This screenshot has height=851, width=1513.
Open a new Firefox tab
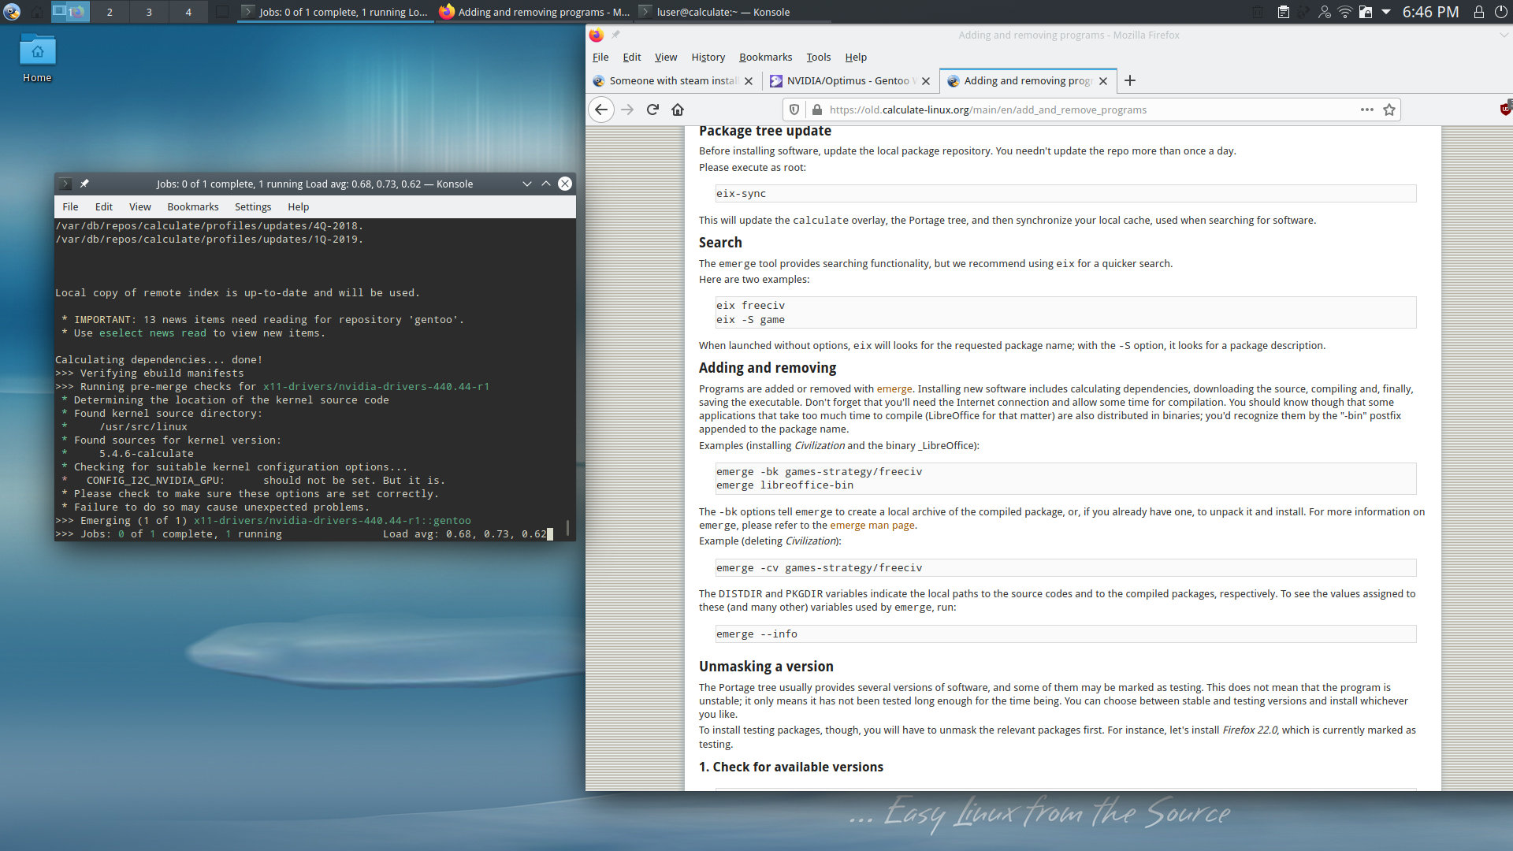point(1130,80)
